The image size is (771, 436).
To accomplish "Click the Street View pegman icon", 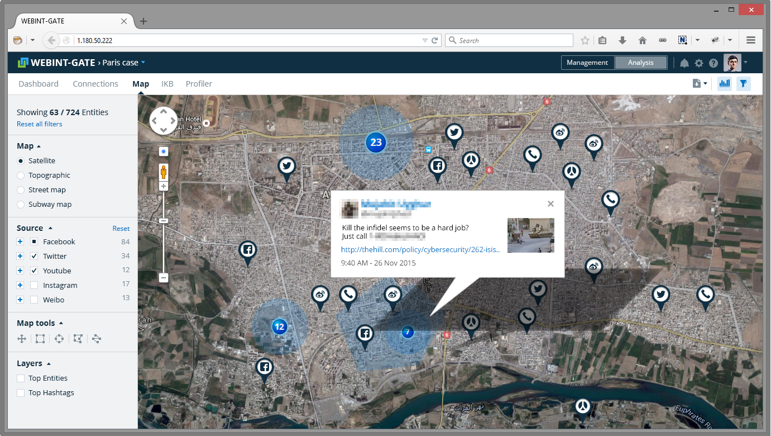I will [164, 172].
